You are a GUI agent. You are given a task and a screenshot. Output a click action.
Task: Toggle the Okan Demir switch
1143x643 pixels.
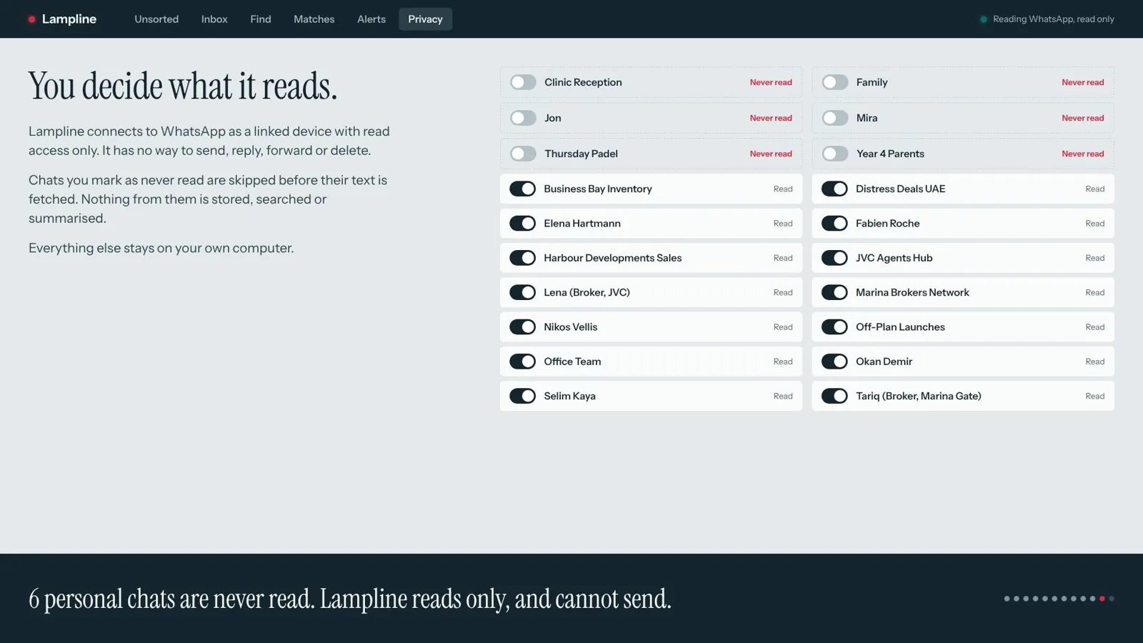click(834, 362)
